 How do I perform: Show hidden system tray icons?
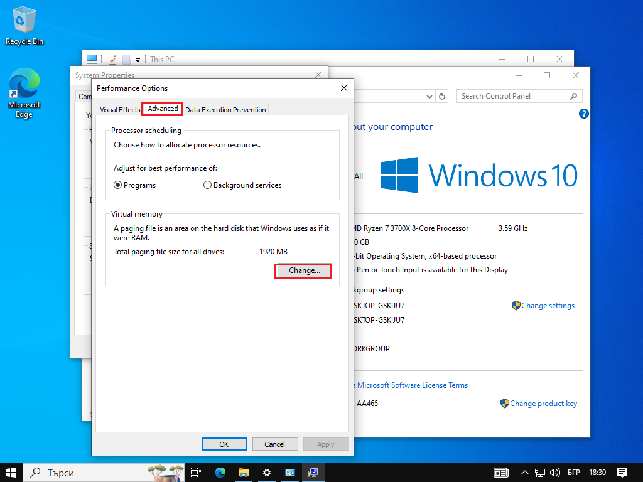[x=524, y=473]
